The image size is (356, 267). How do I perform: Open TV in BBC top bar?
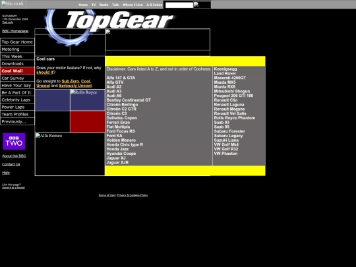click(x=94, y=5)
